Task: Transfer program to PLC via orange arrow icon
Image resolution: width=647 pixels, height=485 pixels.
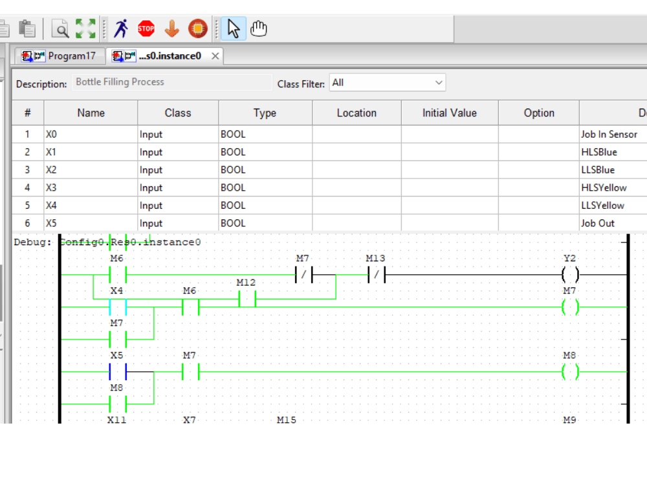Action: coord(171,28)
